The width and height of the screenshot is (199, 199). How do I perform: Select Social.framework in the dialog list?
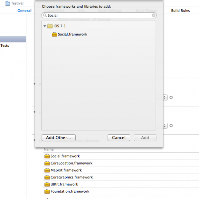pyautogui.click(x=72, y=34)
